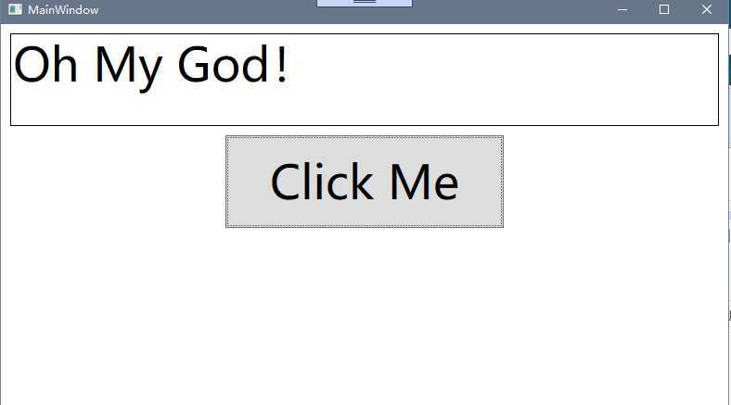Close the MainWindow window
Screen dimensions: 731x405
click(x=707, y=10)
